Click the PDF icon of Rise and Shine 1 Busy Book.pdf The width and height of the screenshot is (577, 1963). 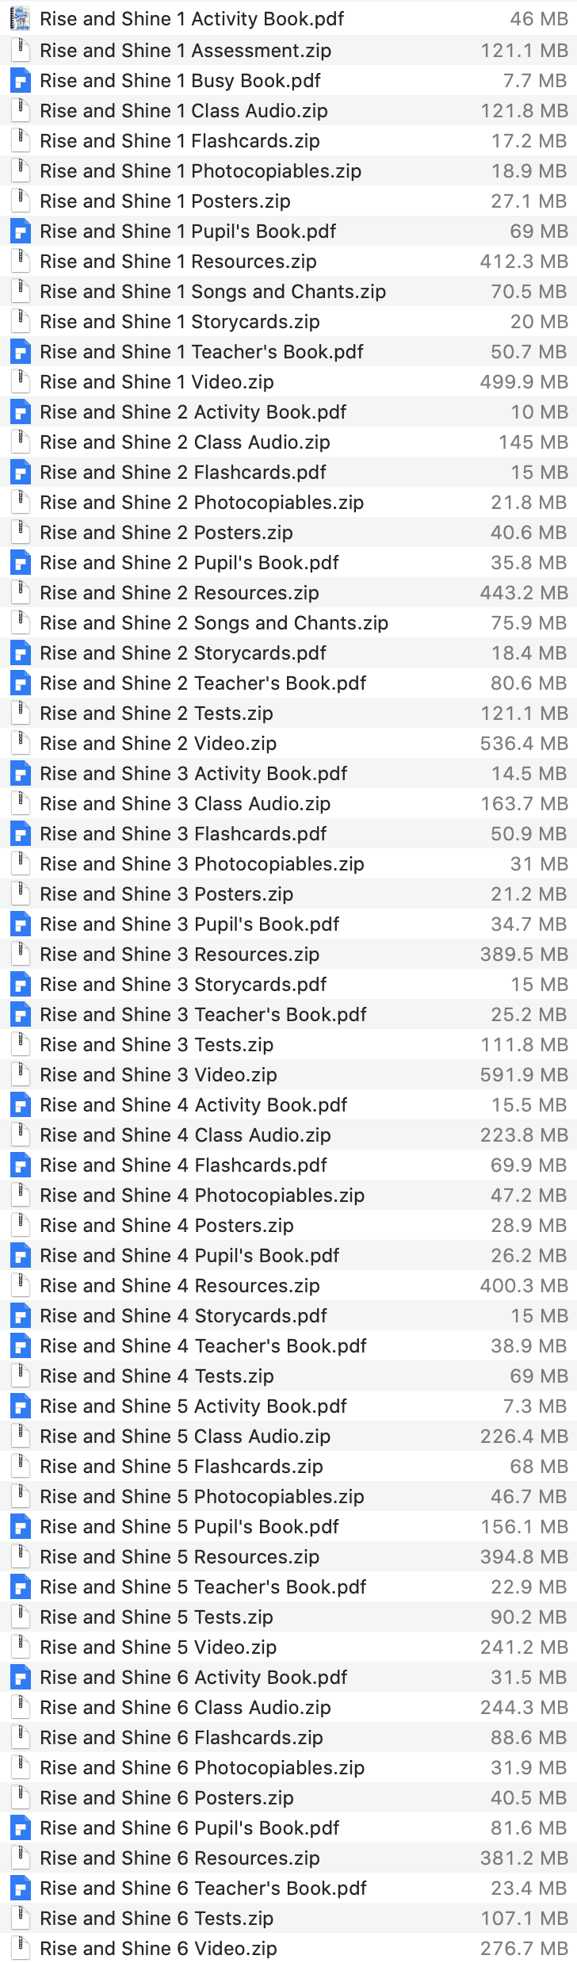[21, 81]
